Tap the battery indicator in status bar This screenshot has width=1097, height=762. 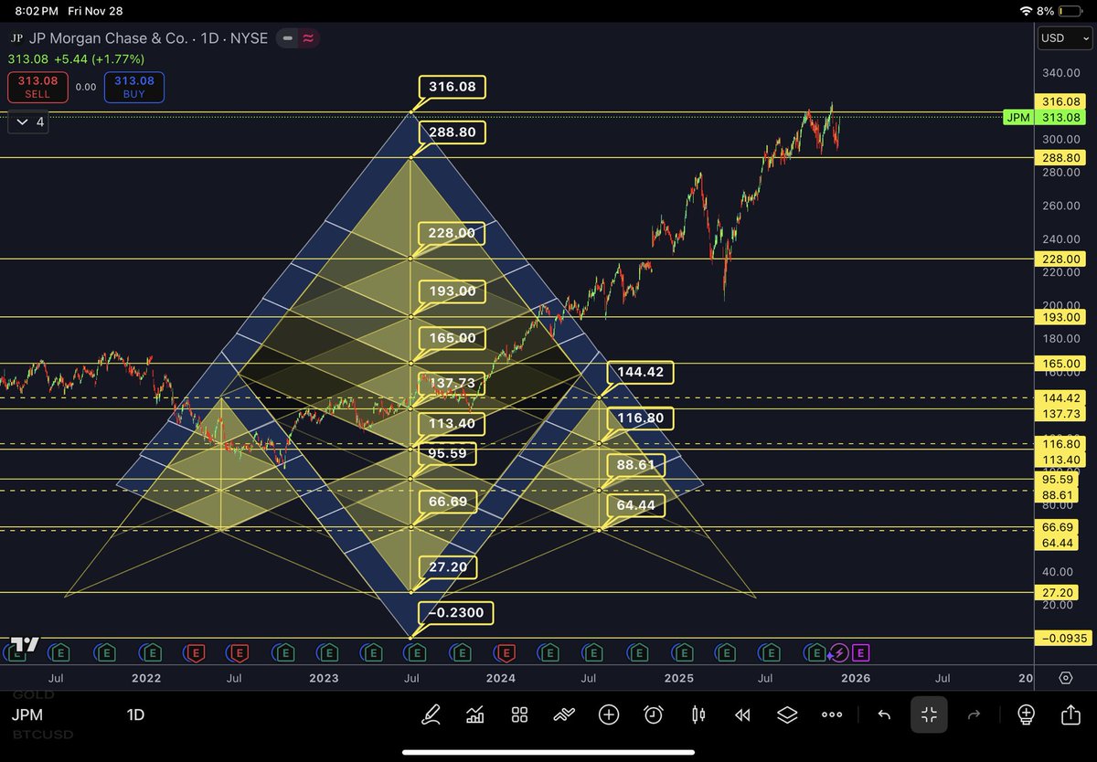click(x=1071, y=11)
